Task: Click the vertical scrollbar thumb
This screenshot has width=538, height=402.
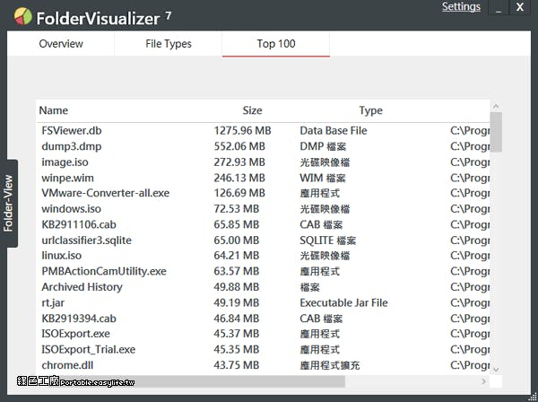Action: [496, 132]
